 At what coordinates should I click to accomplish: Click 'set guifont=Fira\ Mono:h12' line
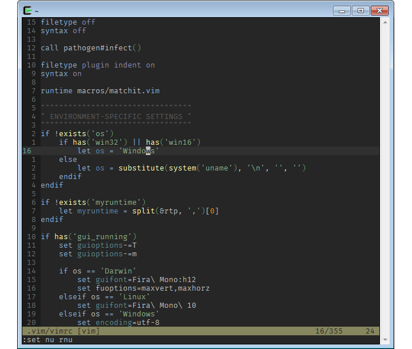tap(137, 280)
